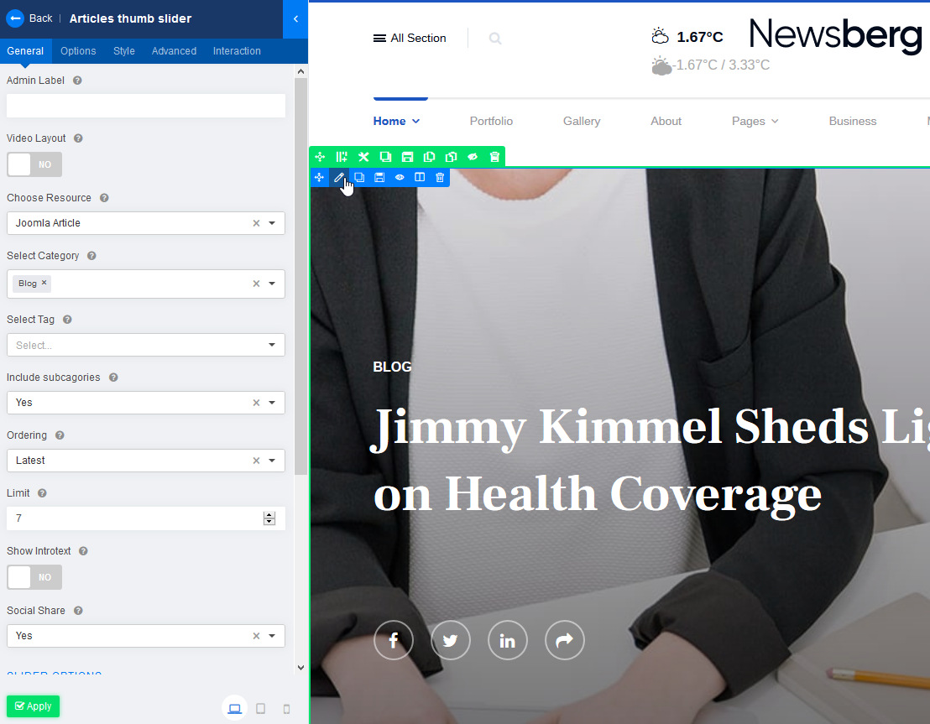Select the move handle on the green row toolbar
This screenshot has width=930, height=724.
click(319, 157)
